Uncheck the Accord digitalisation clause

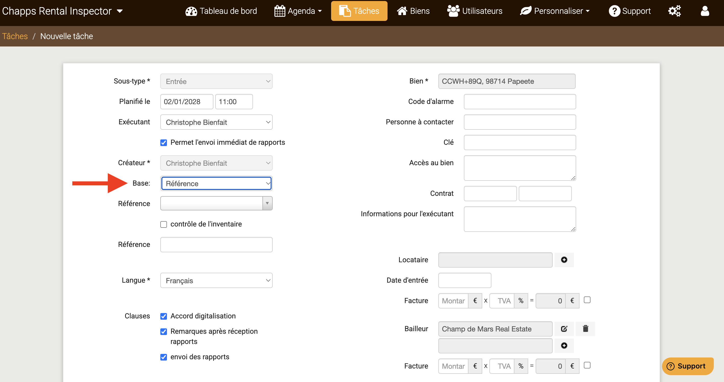pos(164,316)
